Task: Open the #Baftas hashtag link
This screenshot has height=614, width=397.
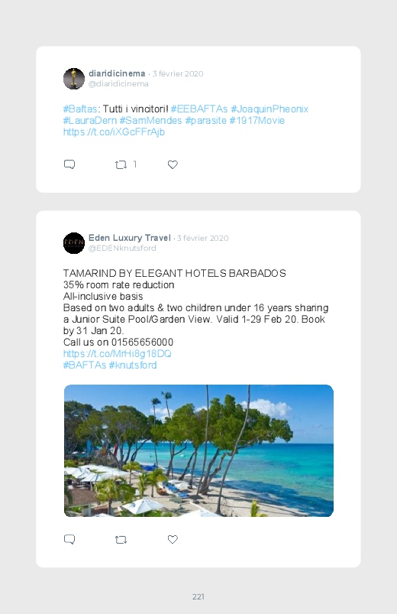Action: [80, 109]
